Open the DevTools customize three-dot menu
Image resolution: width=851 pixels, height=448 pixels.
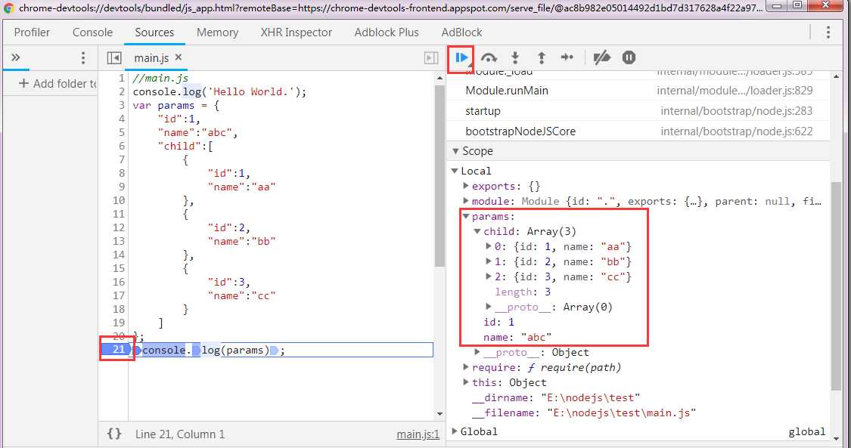tap(828, 32)
